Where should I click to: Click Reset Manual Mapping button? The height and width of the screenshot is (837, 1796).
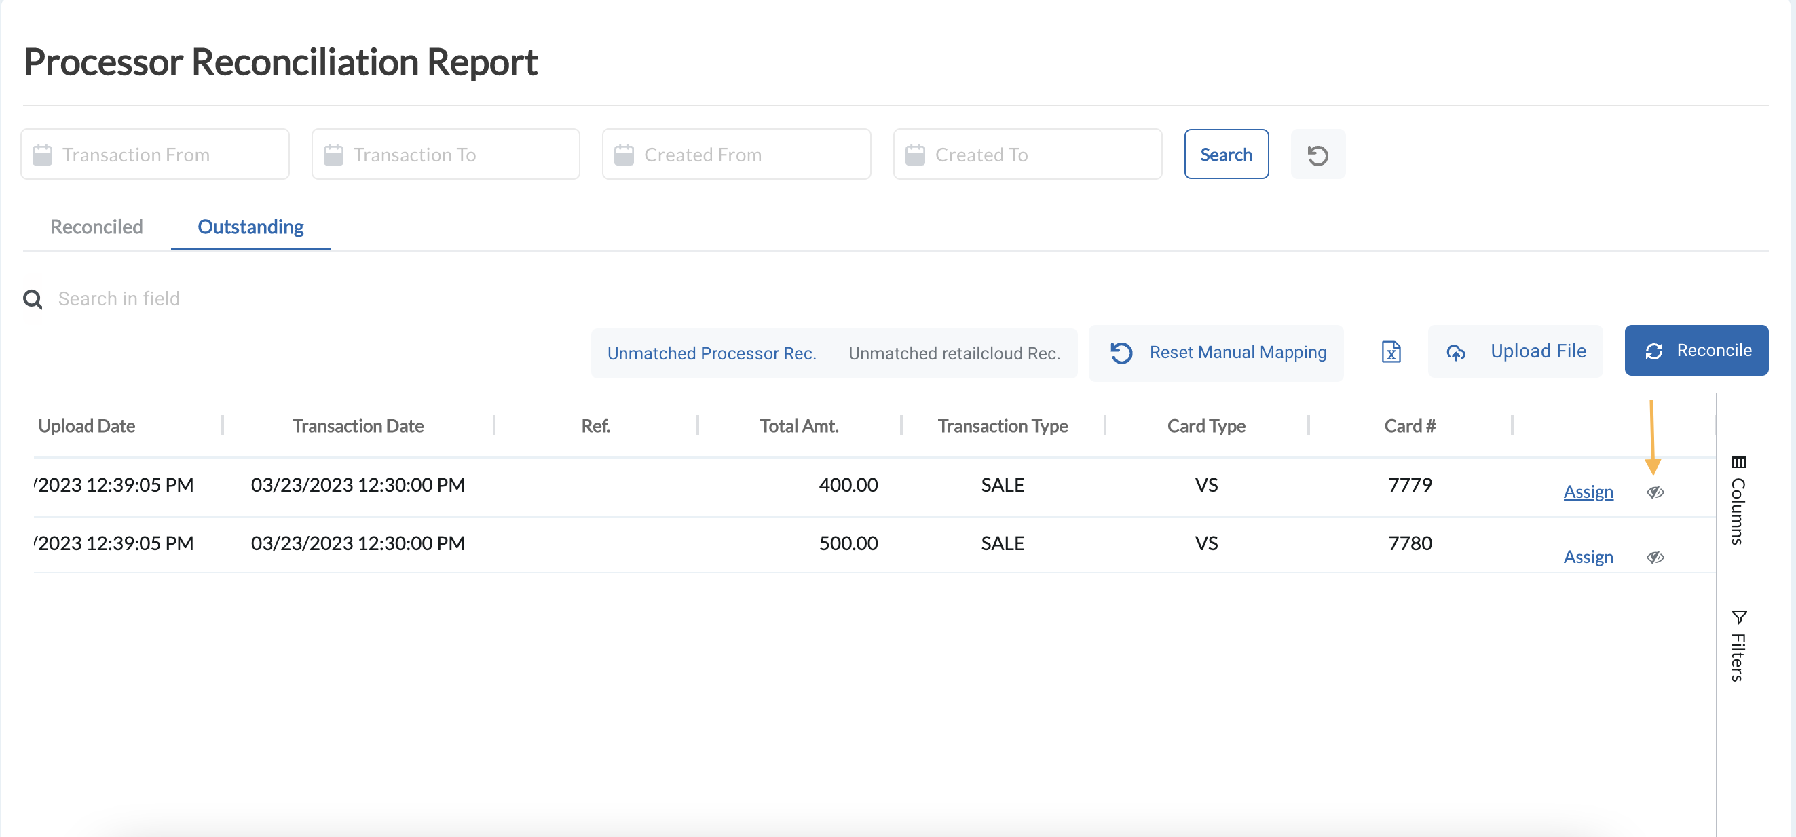[x=1216, y=353]
